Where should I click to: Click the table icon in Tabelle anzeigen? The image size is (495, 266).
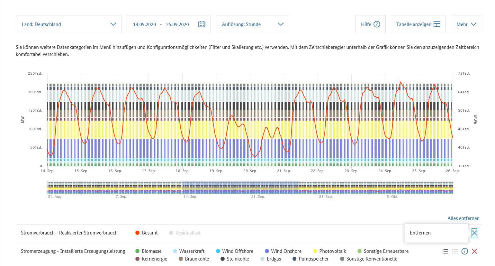[x=437, y=24]
